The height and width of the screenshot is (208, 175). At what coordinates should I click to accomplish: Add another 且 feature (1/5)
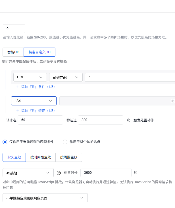pos(36,111)
